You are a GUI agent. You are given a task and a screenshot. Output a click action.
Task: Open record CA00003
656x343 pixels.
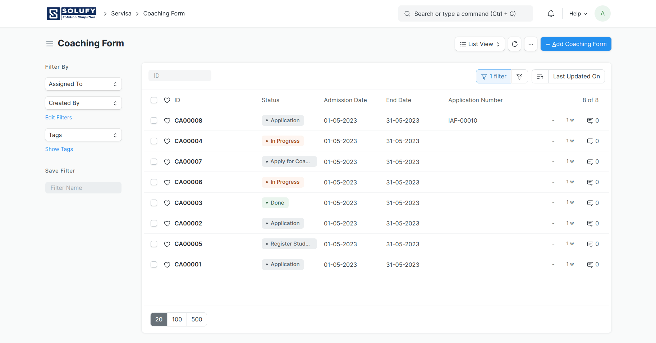pos(188,203)
